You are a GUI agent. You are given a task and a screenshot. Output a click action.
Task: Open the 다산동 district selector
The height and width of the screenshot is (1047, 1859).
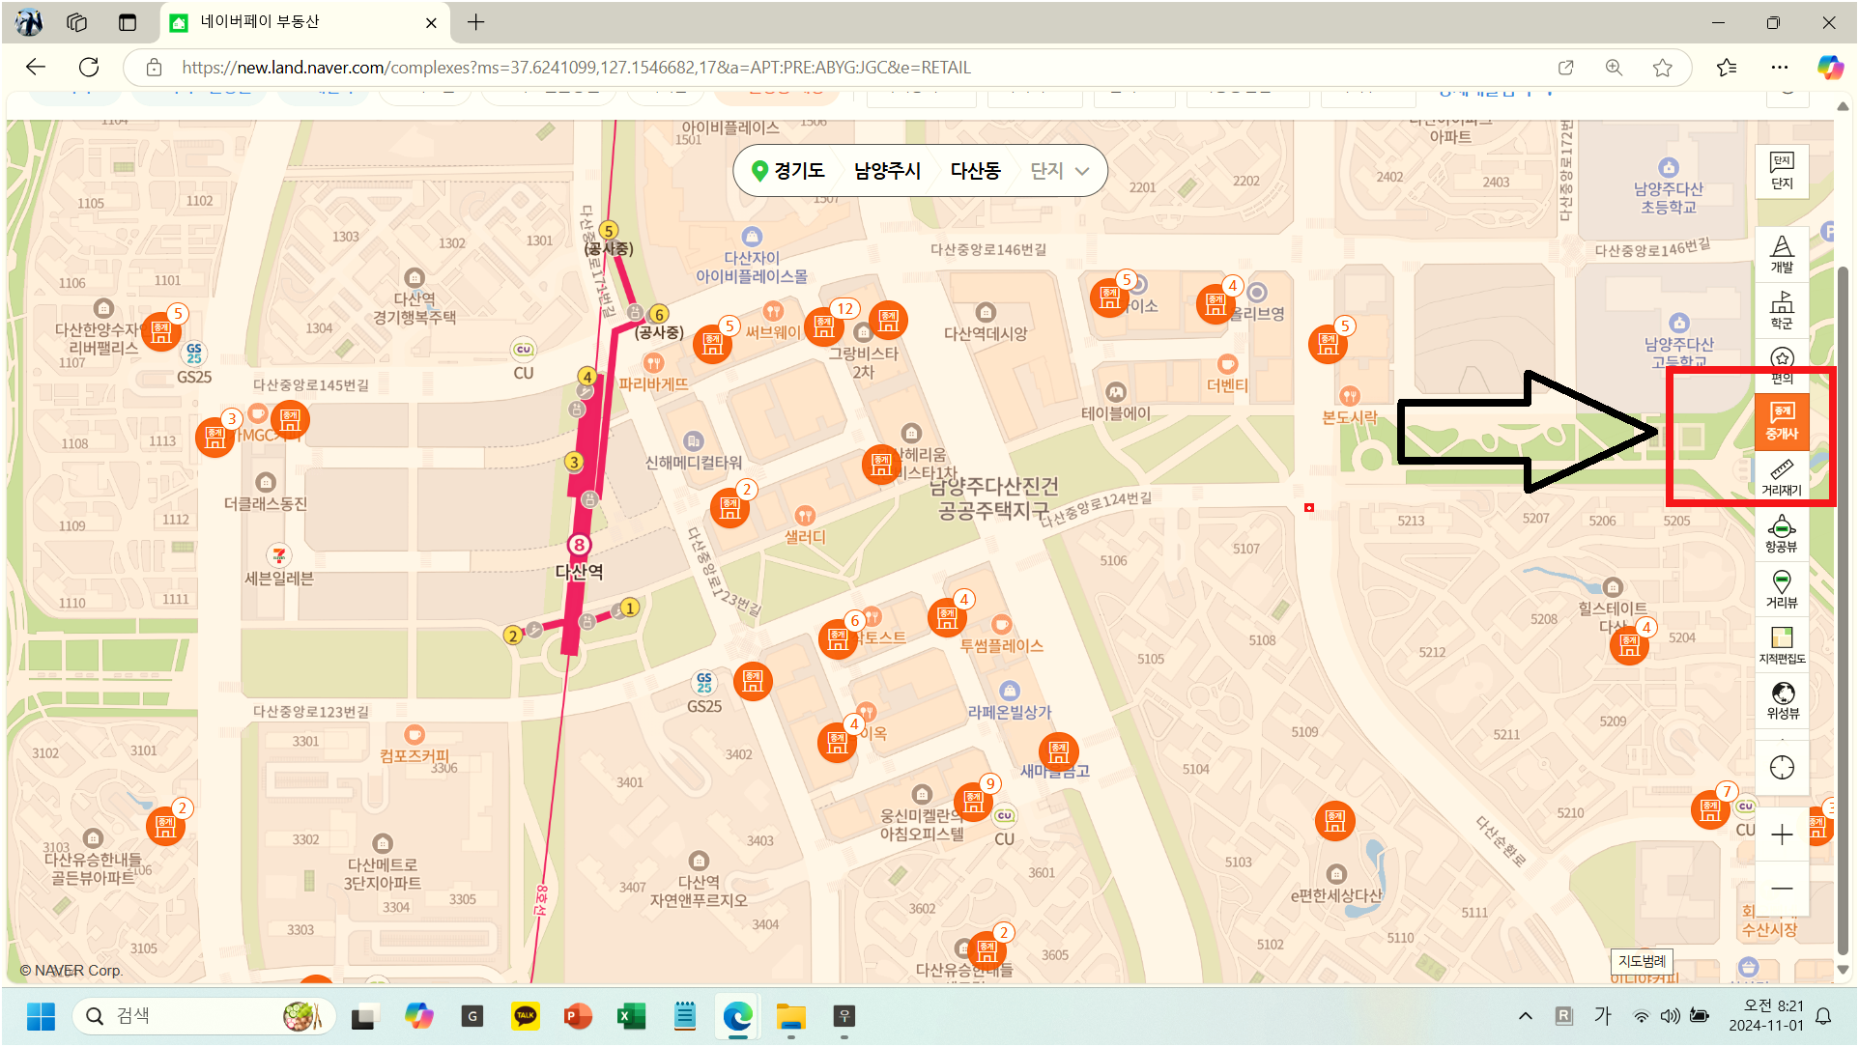975,171
